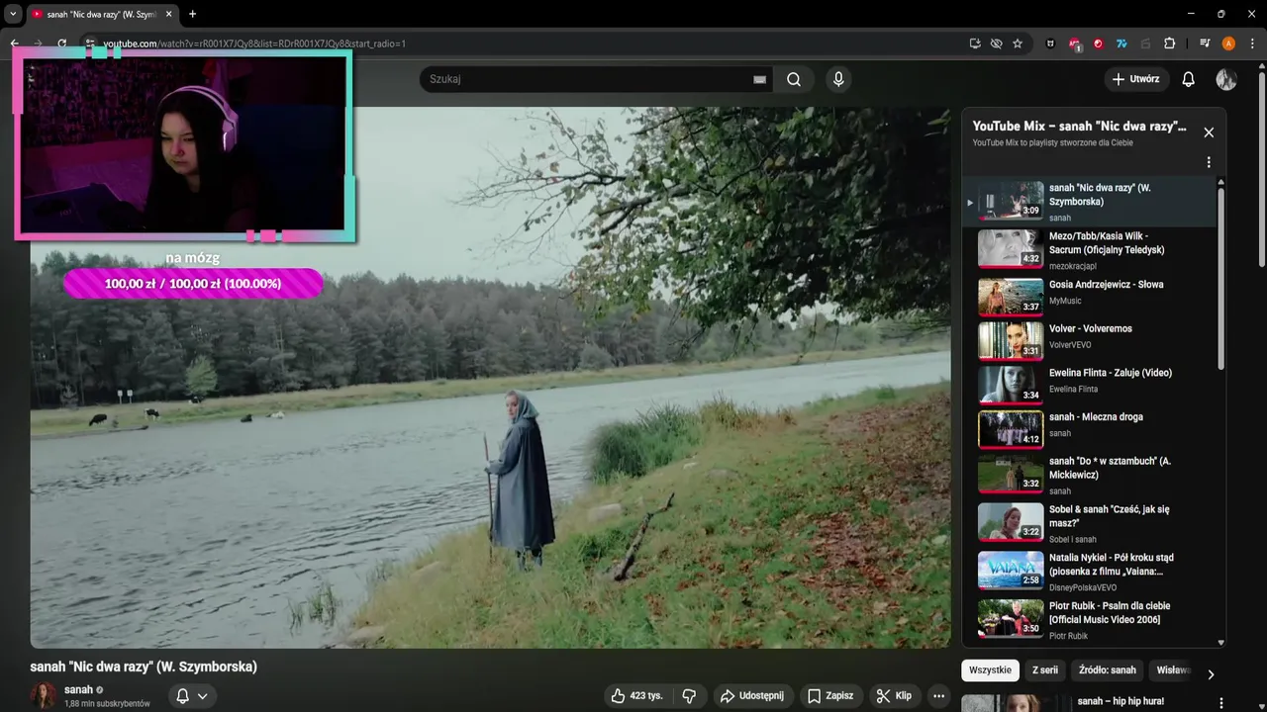Like the video with thumbs up
Screen dimensions: 1267x712
pyautogui.click(x=636, y=695)
